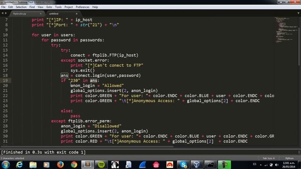The width and height of the screenshot is (301, 169).
Task: Click 'conect.login(user,password)' on line 18
Action: point(108,76)
